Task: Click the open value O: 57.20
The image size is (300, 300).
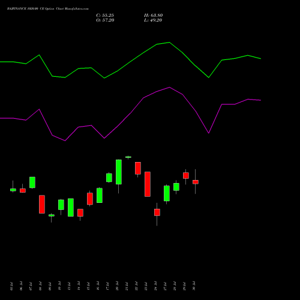Action: (x=105, y=20)
